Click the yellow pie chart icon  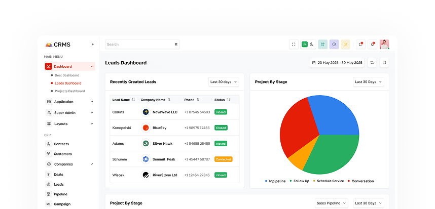[345, 45]
